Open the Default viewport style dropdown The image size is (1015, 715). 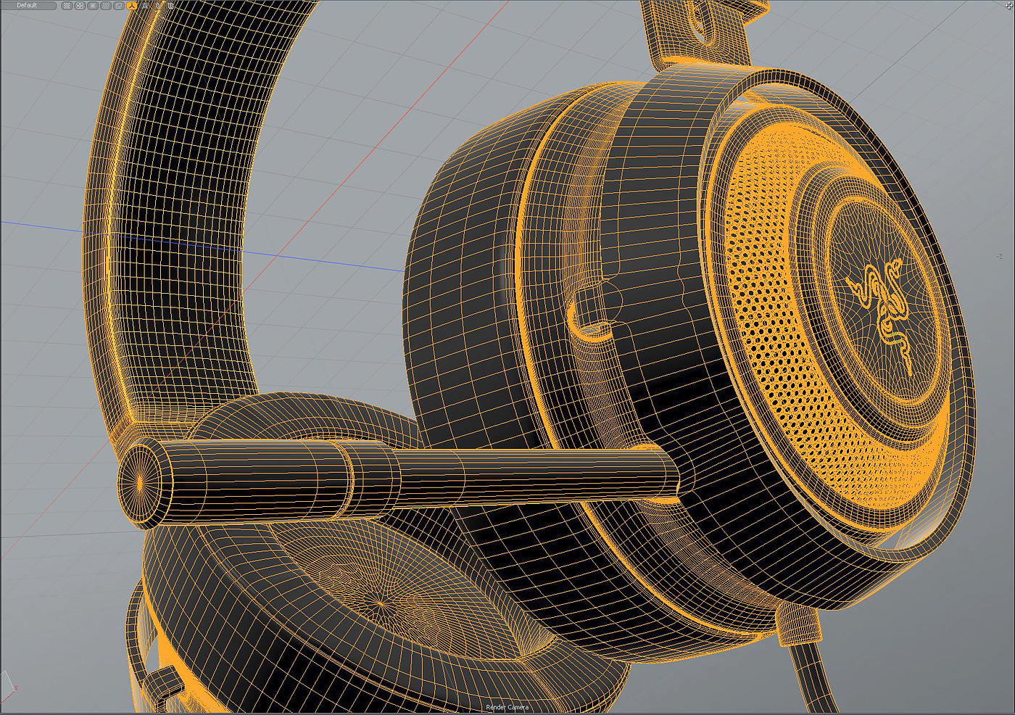click(28, 5)
